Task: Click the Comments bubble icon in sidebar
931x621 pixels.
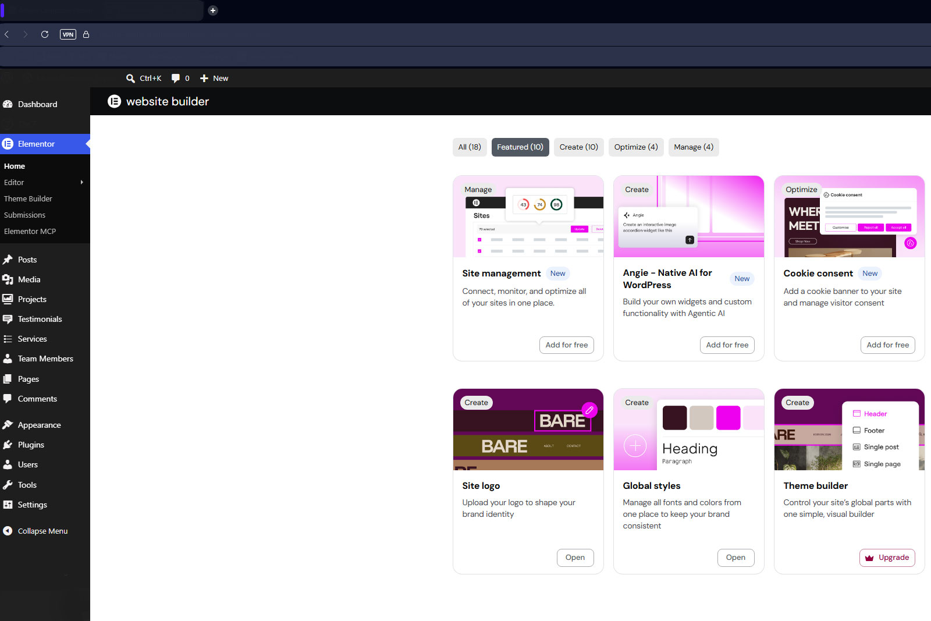Action: pyautogui.click(x=8, y=399)
